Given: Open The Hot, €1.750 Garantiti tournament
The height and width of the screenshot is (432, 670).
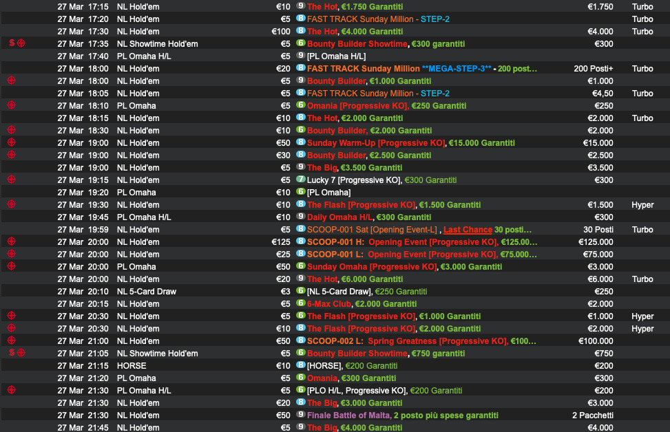Looking at the screenshot, I should 355,7.
